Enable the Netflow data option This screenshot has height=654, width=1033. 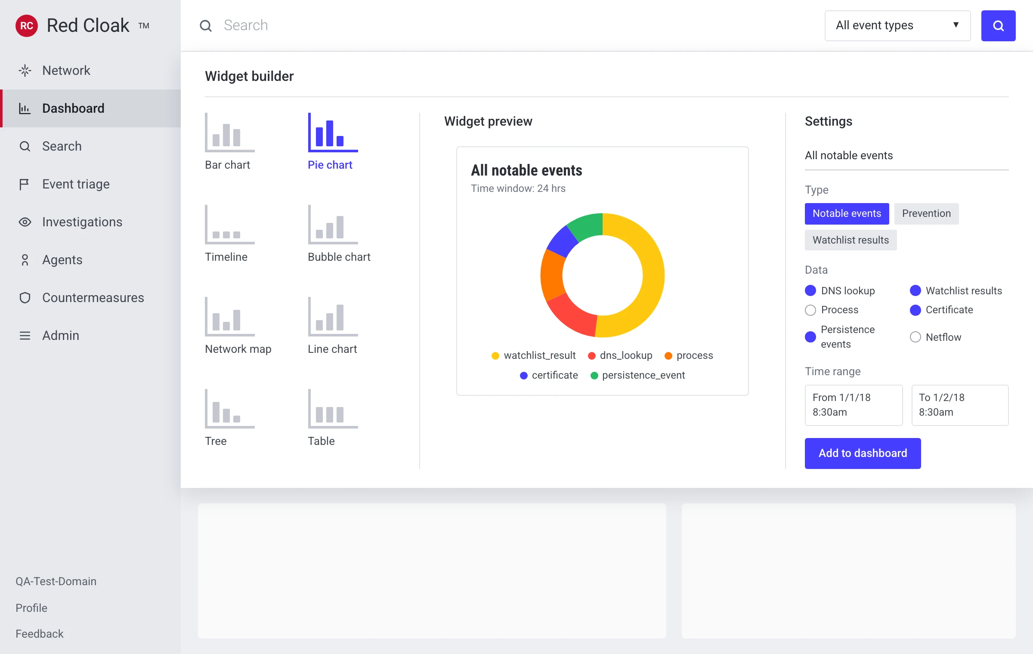915,337
